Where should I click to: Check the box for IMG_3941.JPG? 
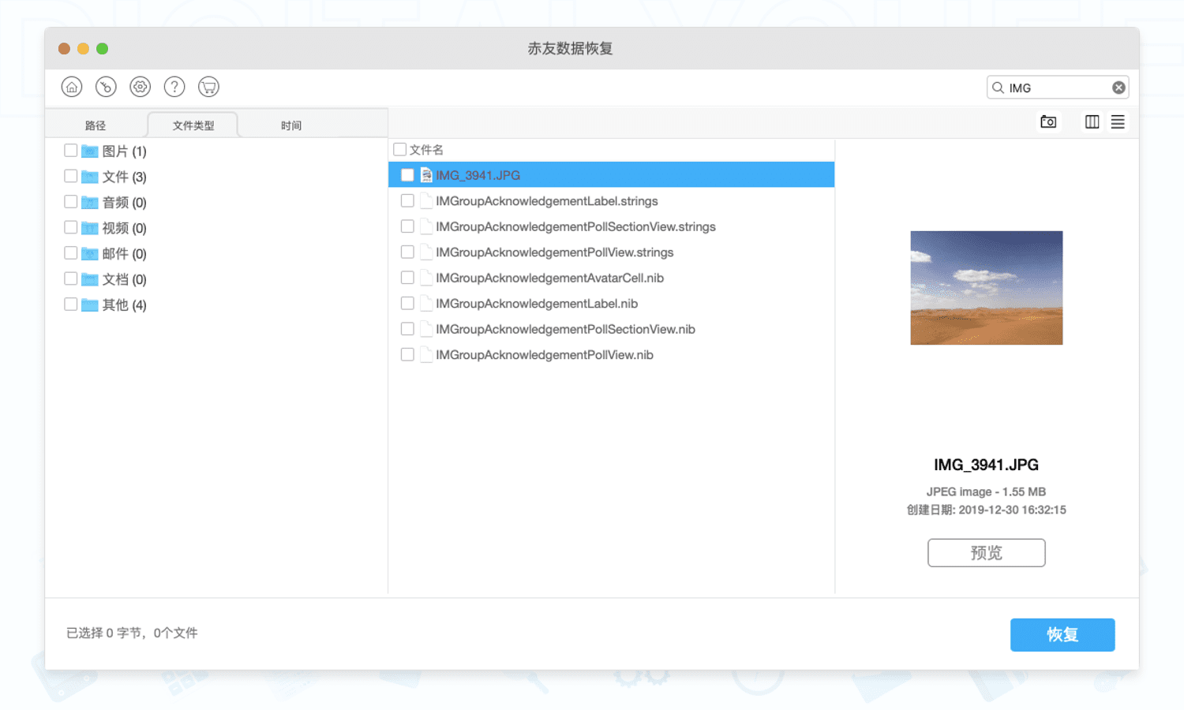[x=407, y=175]
